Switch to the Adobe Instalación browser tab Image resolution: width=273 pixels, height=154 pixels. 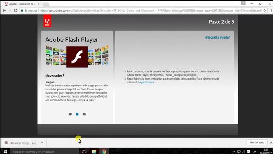point(22,4)
